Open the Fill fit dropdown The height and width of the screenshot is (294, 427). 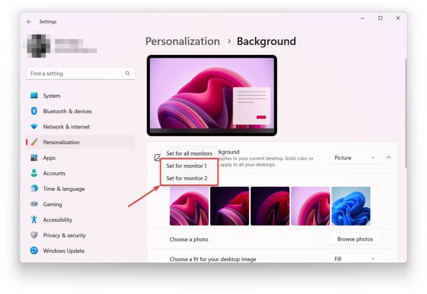[x=355, y=259]
